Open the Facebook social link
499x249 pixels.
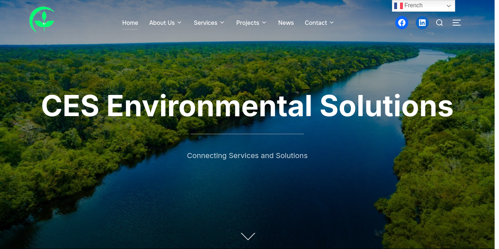[402, 23]
